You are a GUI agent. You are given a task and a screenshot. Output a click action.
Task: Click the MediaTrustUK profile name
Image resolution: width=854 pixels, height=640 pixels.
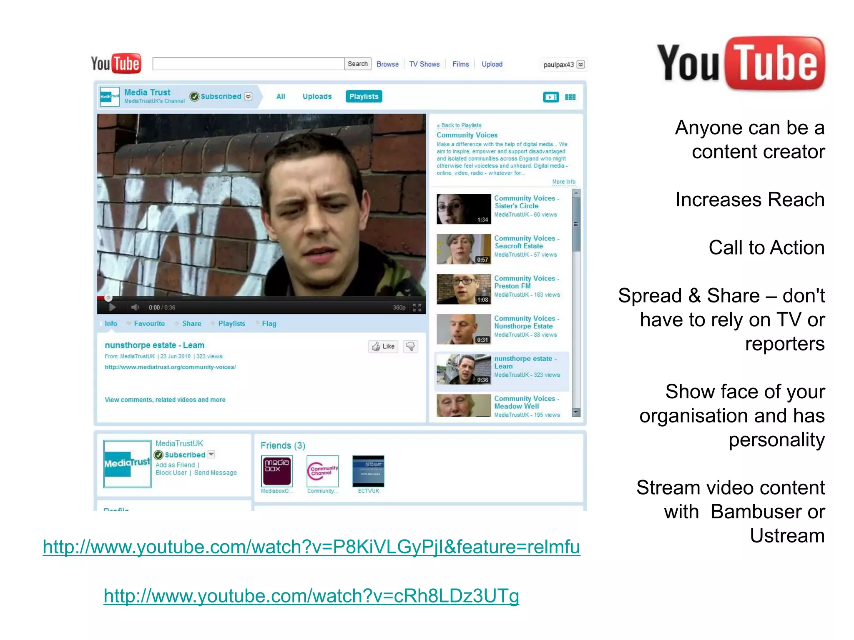click(x=179, y=443)
